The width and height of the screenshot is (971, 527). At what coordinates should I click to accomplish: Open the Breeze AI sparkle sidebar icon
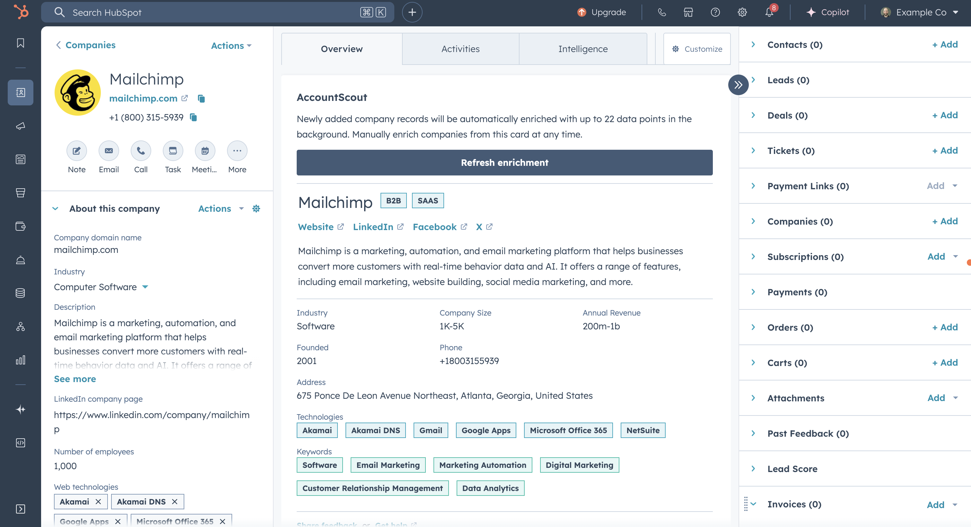[x=20, y=409]
